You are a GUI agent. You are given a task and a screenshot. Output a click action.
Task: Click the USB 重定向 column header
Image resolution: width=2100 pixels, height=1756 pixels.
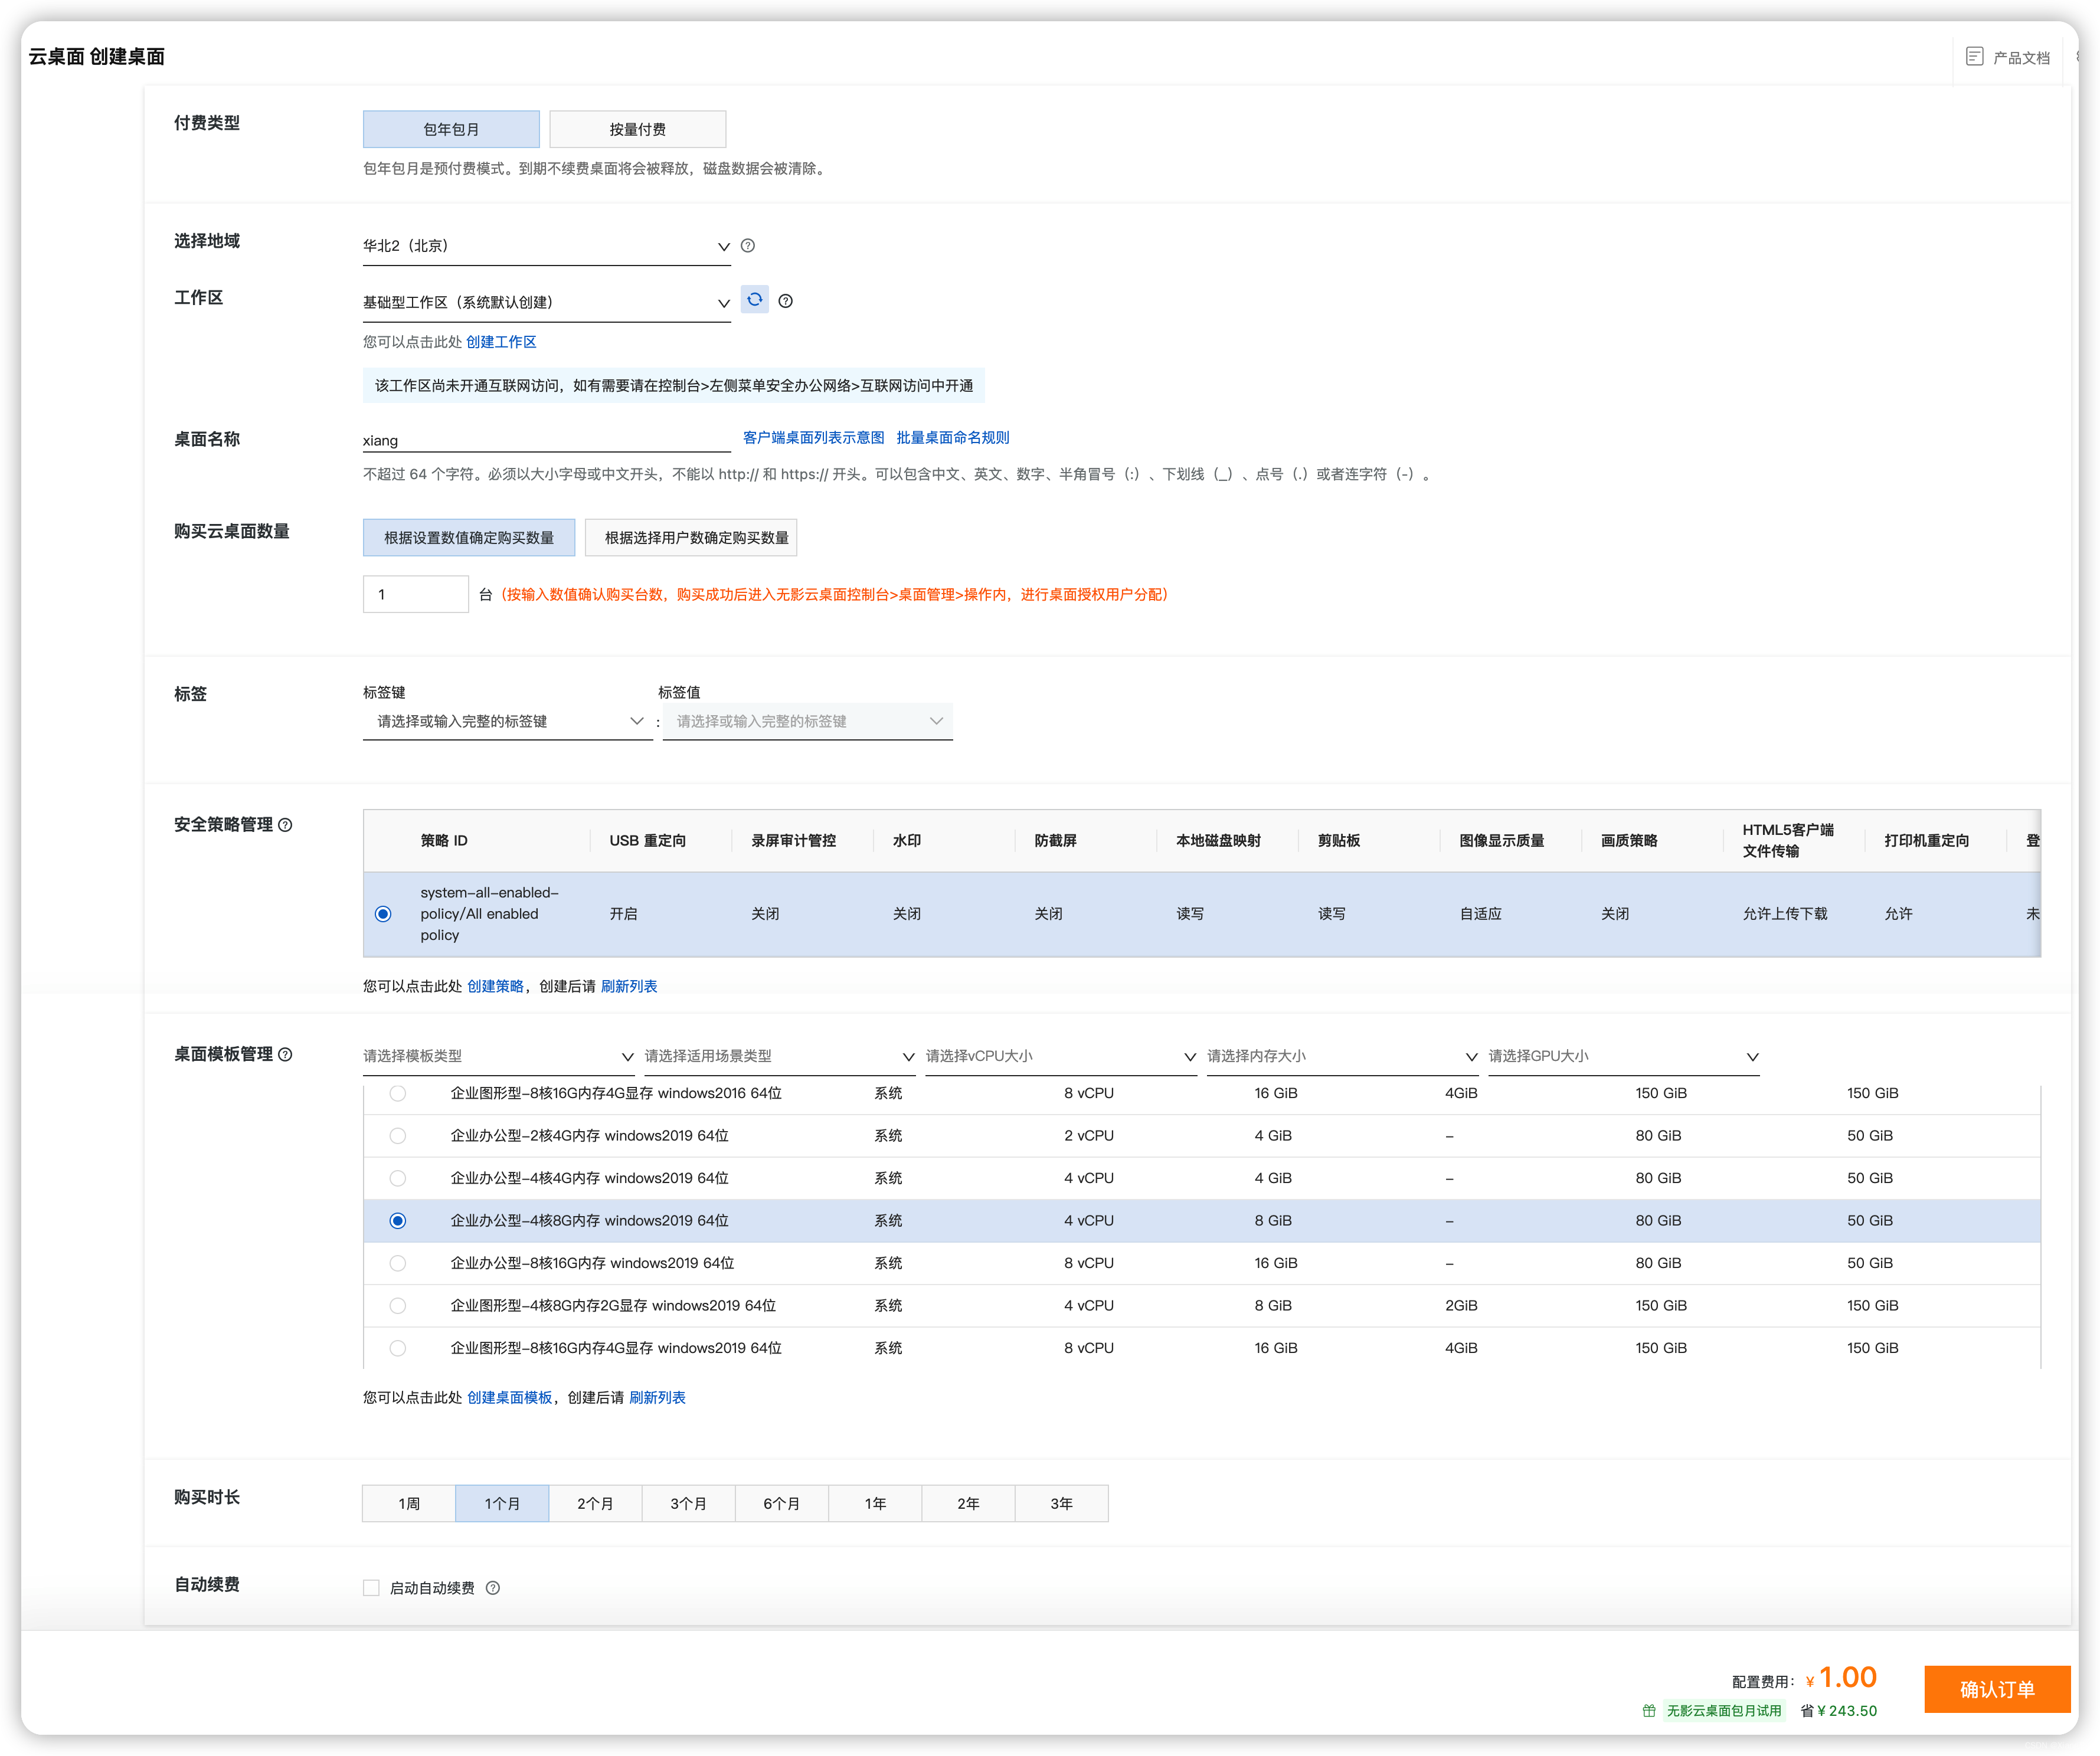(x=648, y=841)
